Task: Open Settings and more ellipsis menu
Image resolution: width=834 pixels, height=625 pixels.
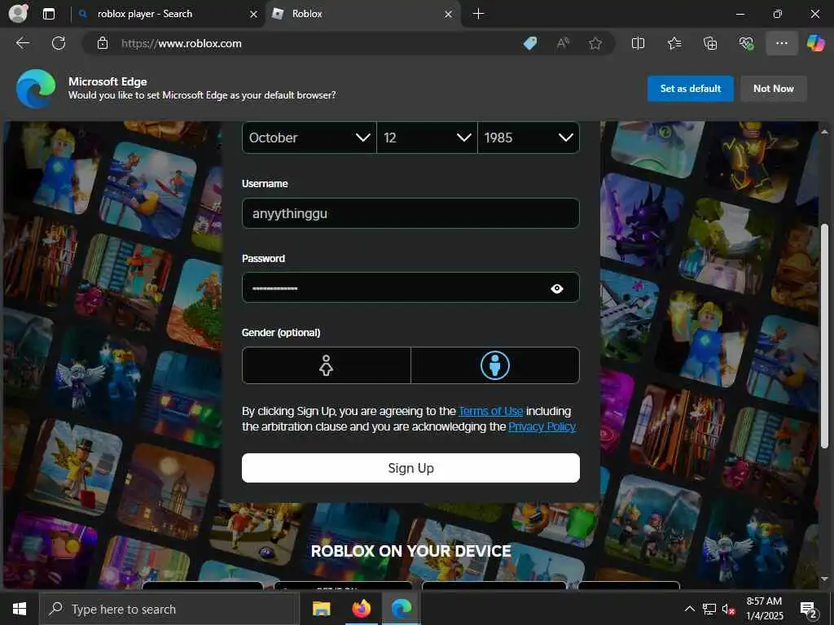Action: click(x=781, y=43)
